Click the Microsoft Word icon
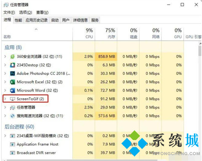The height and width of the screenshot is (161, 202). click(13, 91)
